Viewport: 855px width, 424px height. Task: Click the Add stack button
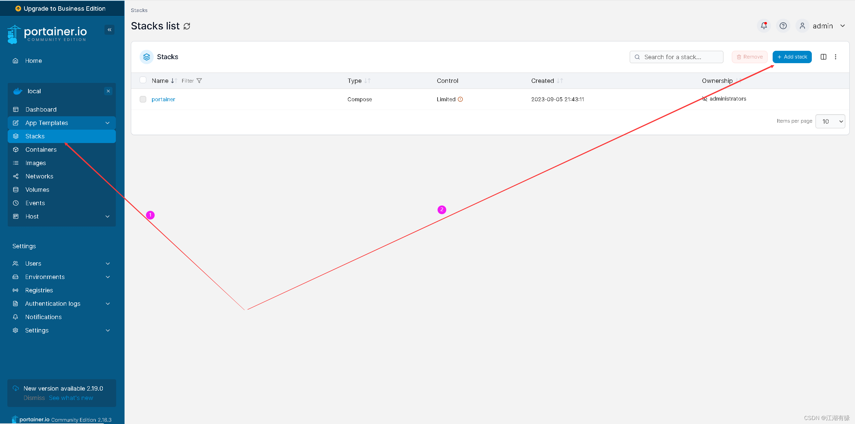click(x=792, y=56)
